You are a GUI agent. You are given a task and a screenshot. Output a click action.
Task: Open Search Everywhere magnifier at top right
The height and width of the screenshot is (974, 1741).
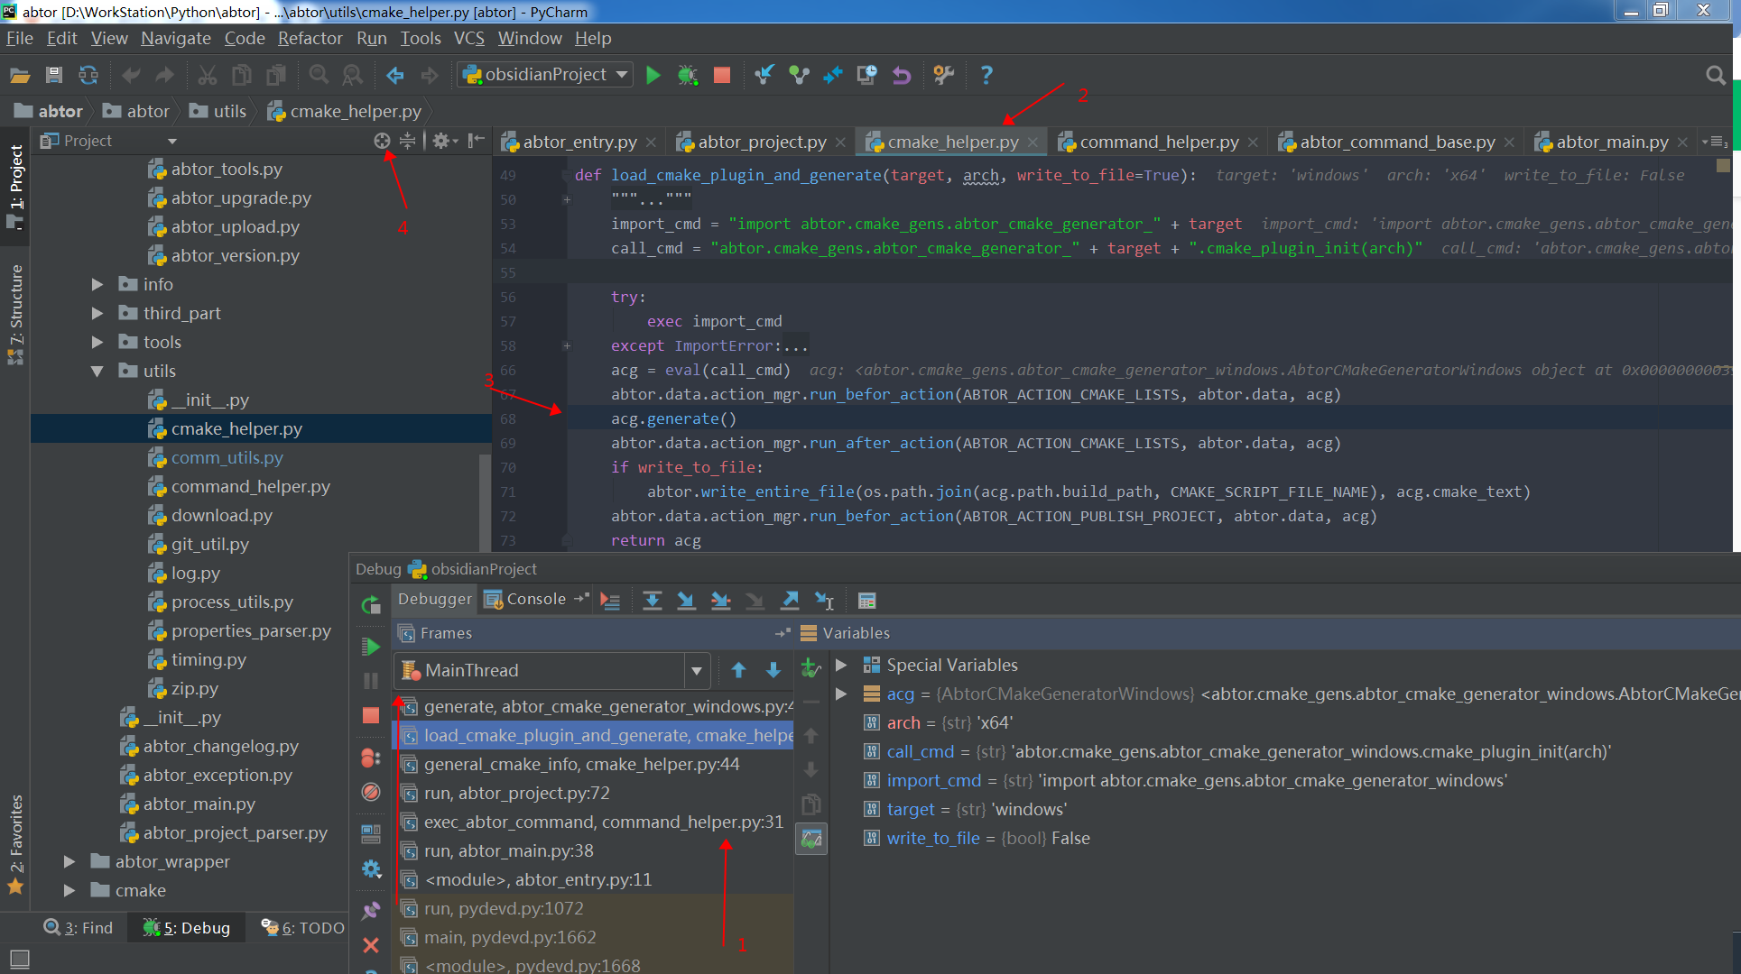tap(1715, 76)
